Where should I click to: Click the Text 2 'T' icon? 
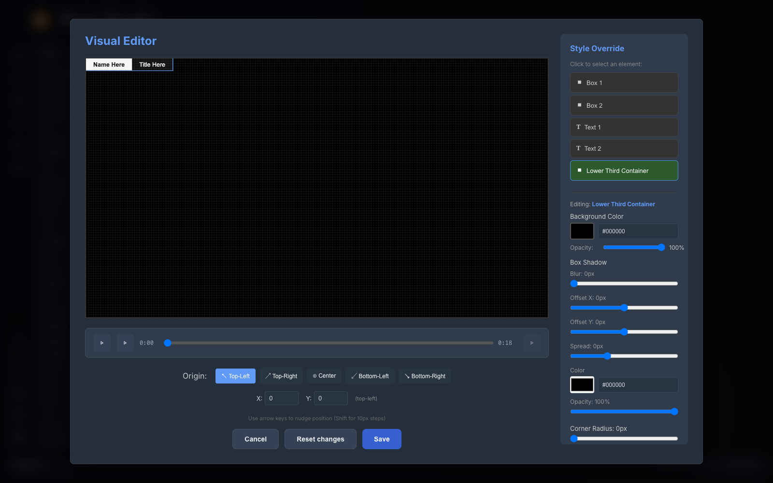tap(578, 148)
